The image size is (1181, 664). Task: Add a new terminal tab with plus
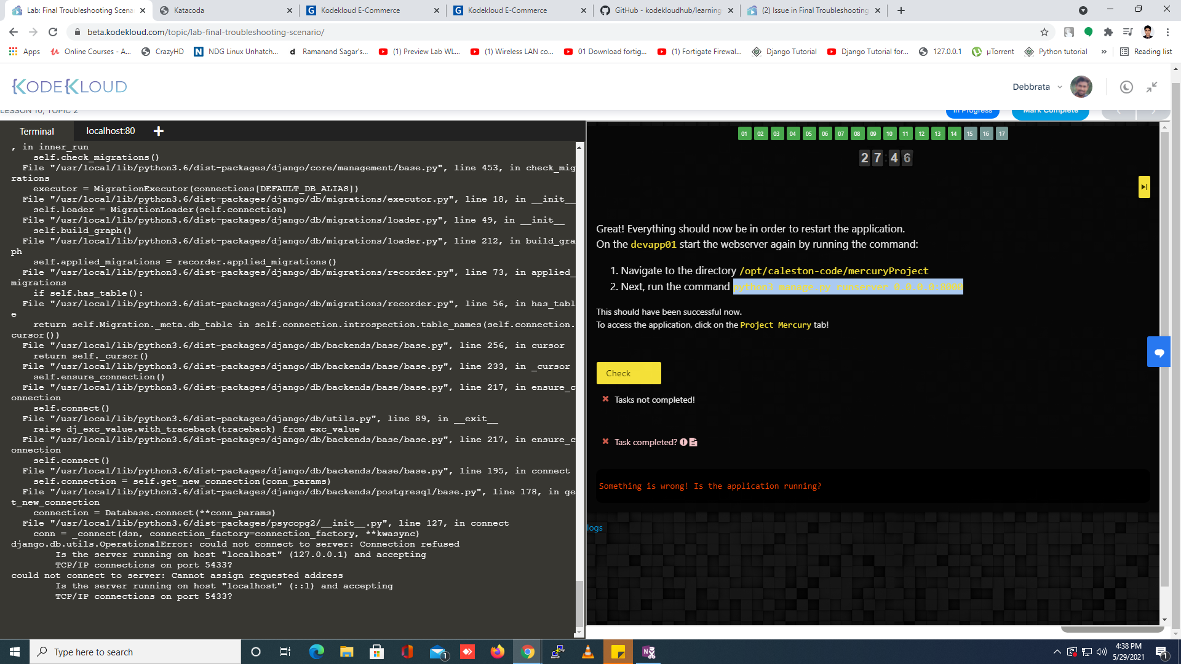(x=158, y=131)
